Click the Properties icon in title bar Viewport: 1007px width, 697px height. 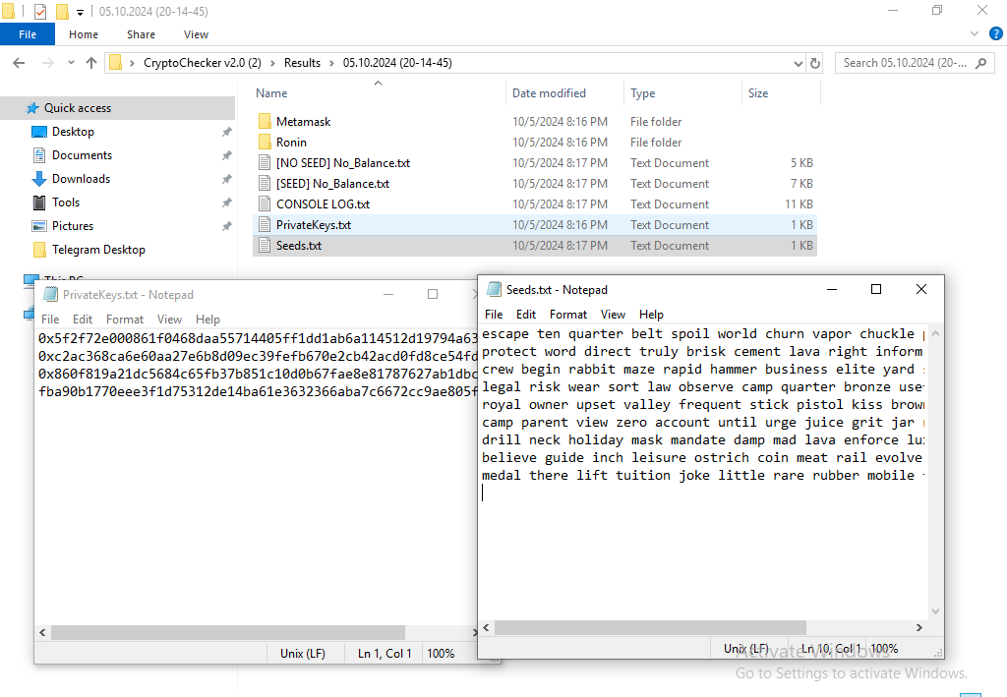click(40, 12)
